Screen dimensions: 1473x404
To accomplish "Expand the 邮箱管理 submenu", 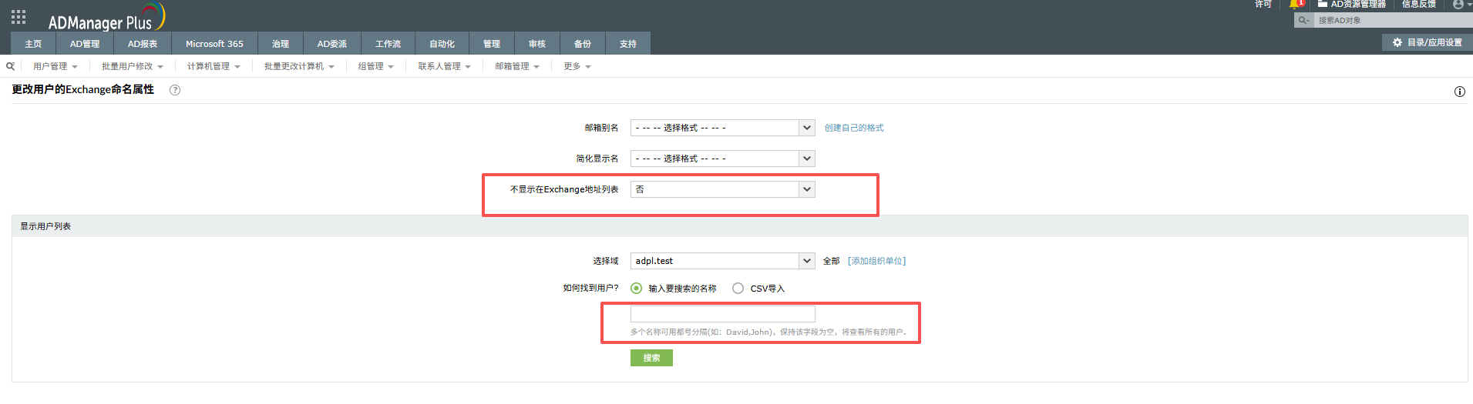I will pyautogui.click(x=517, y=66).
